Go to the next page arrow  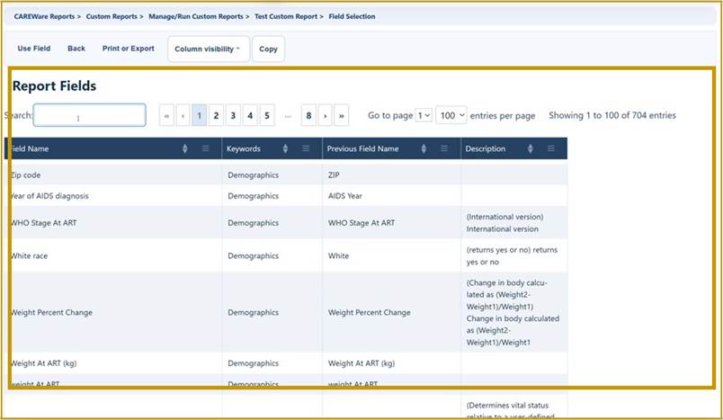pos(325,115)
